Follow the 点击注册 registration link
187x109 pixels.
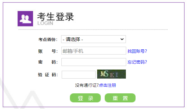107,85
